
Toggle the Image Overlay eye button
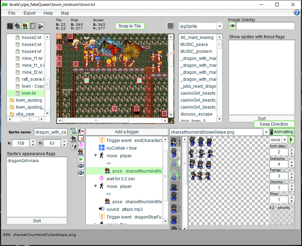[232, 26]
